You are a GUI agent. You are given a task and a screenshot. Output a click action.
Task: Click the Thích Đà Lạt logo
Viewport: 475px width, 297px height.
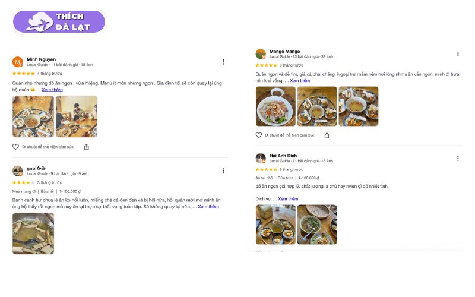click(x=59, y=22)
